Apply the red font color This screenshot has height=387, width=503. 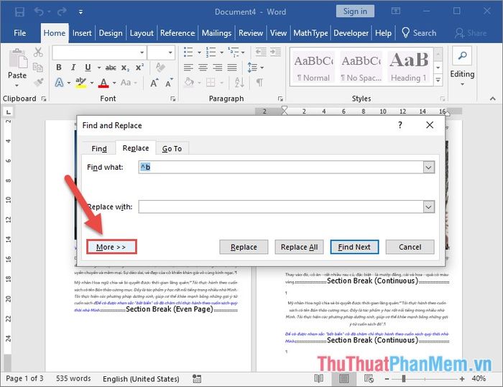103,83
